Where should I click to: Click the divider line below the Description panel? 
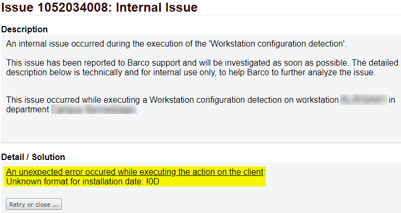click(201, 143)
